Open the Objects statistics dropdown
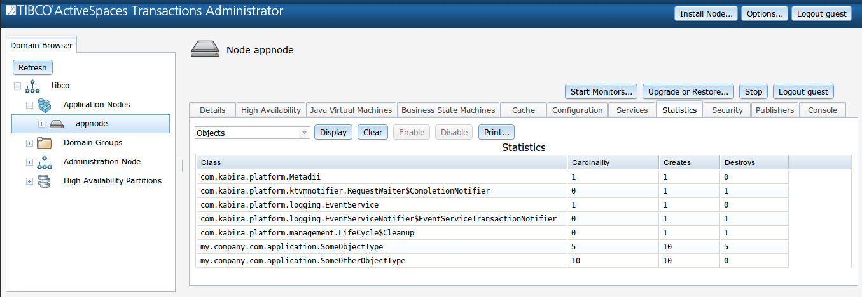This screenshot has height=297, width=862. 304,133
